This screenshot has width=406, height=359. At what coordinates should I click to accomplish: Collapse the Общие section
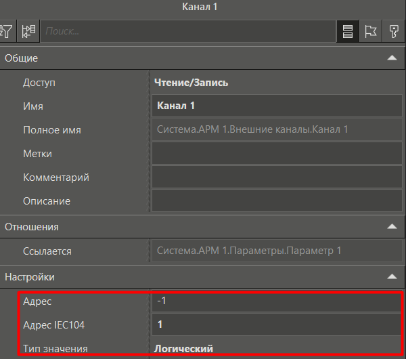click(x=391, y=58)
